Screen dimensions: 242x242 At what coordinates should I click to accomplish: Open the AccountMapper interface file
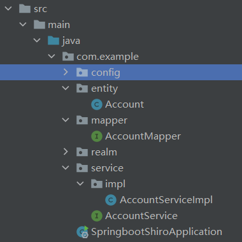tap(143, 136)
